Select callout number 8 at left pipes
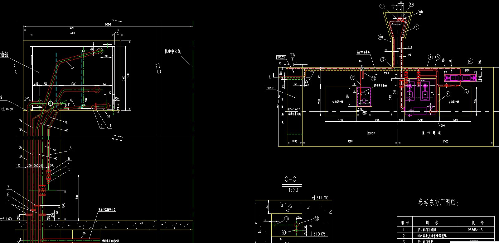 click(8, 194)
